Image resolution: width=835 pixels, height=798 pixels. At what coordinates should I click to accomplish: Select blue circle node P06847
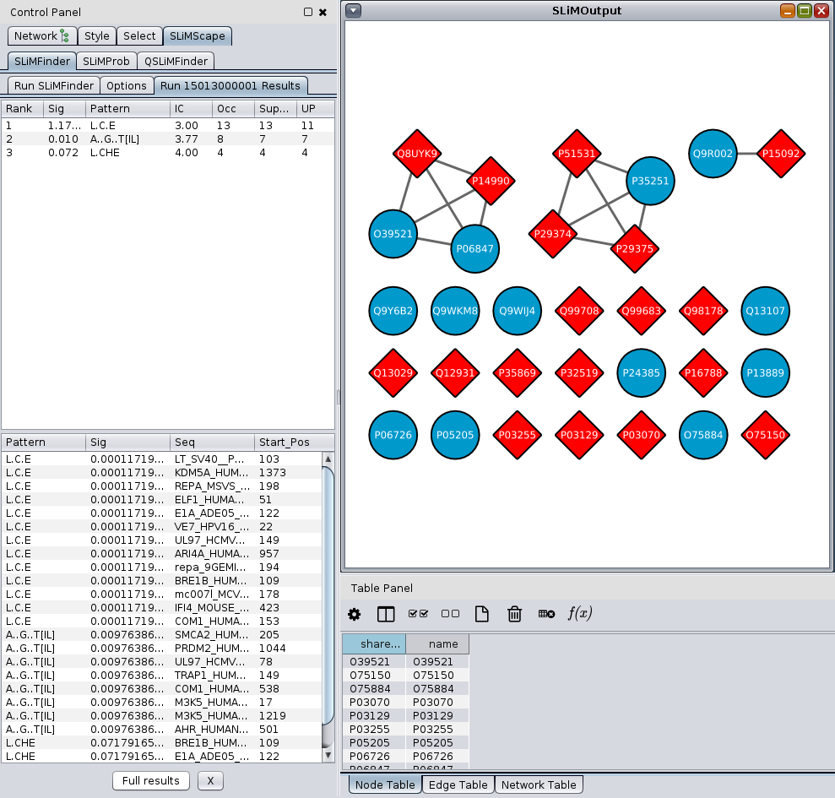(474, 249)
